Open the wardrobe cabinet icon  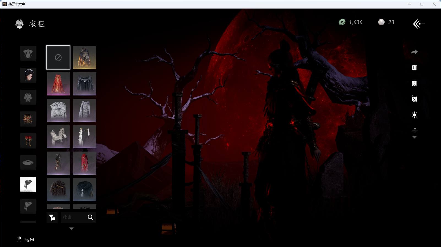tap(414, 83)
